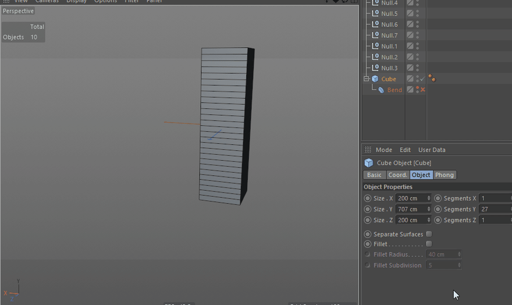Toggle renderer visibility dot for Null.1

(418, 48)
